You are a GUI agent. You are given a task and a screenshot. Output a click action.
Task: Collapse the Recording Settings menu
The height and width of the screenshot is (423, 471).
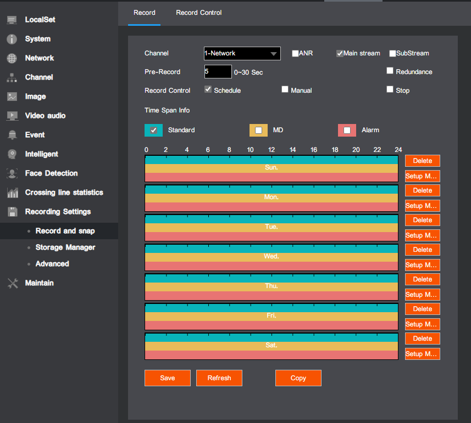point(58,212)
